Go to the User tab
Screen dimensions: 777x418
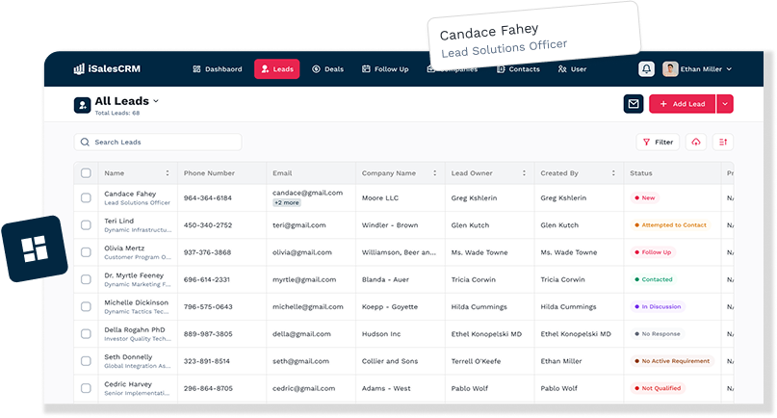coord(572,69)
